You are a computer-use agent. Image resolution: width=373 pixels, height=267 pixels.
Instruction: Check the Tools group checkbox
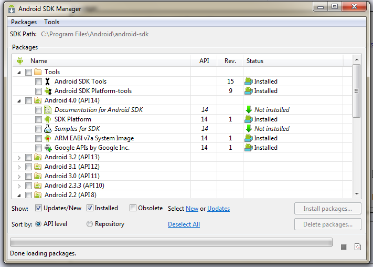28,72
